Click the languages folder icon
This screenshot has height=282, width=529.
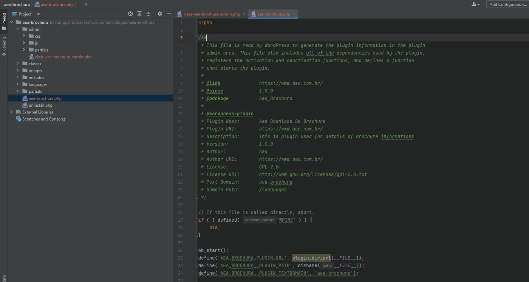click(25, 84)
